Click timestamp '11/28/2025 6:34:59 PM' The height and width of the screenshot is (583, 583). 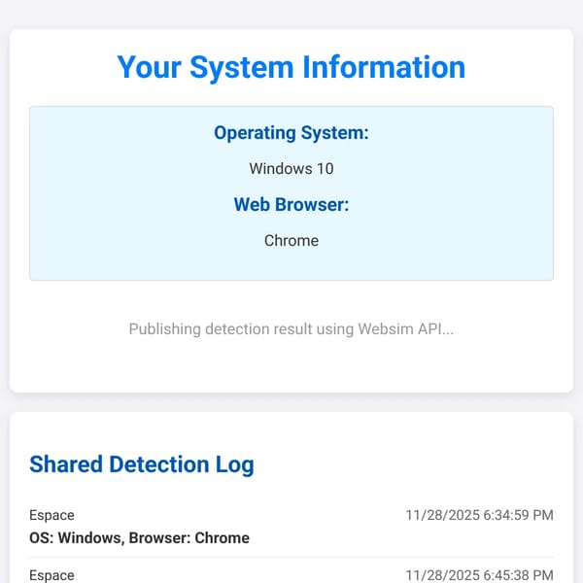479,515
